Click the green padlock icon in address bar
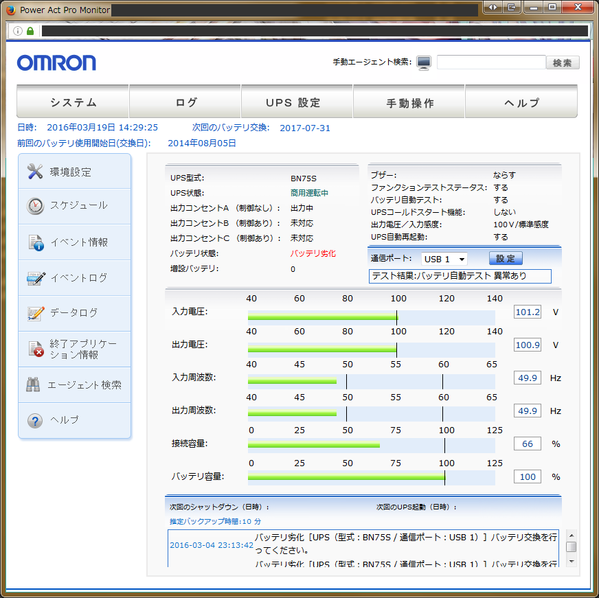The image size is (599, 598). point(30,31)
